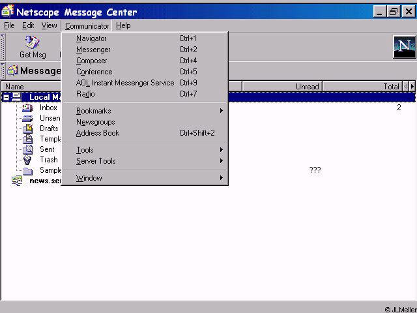Click the Drafts folder icon
The width and height of the screenshot is (417, 313).
coord(27,128)
